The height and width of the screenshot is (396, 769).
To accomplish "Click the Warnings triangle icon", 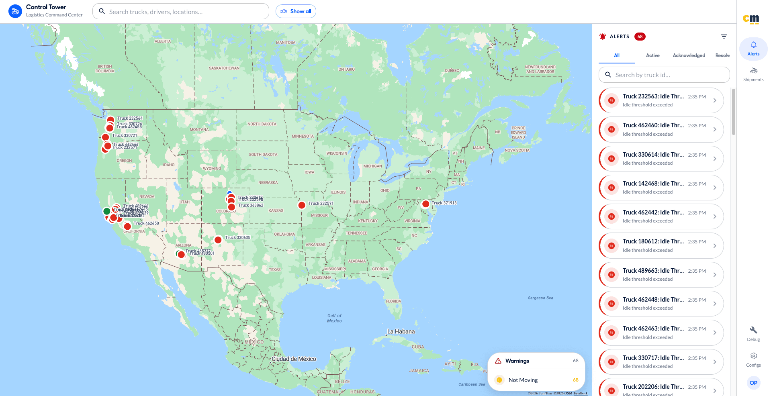I will [498, 361].
